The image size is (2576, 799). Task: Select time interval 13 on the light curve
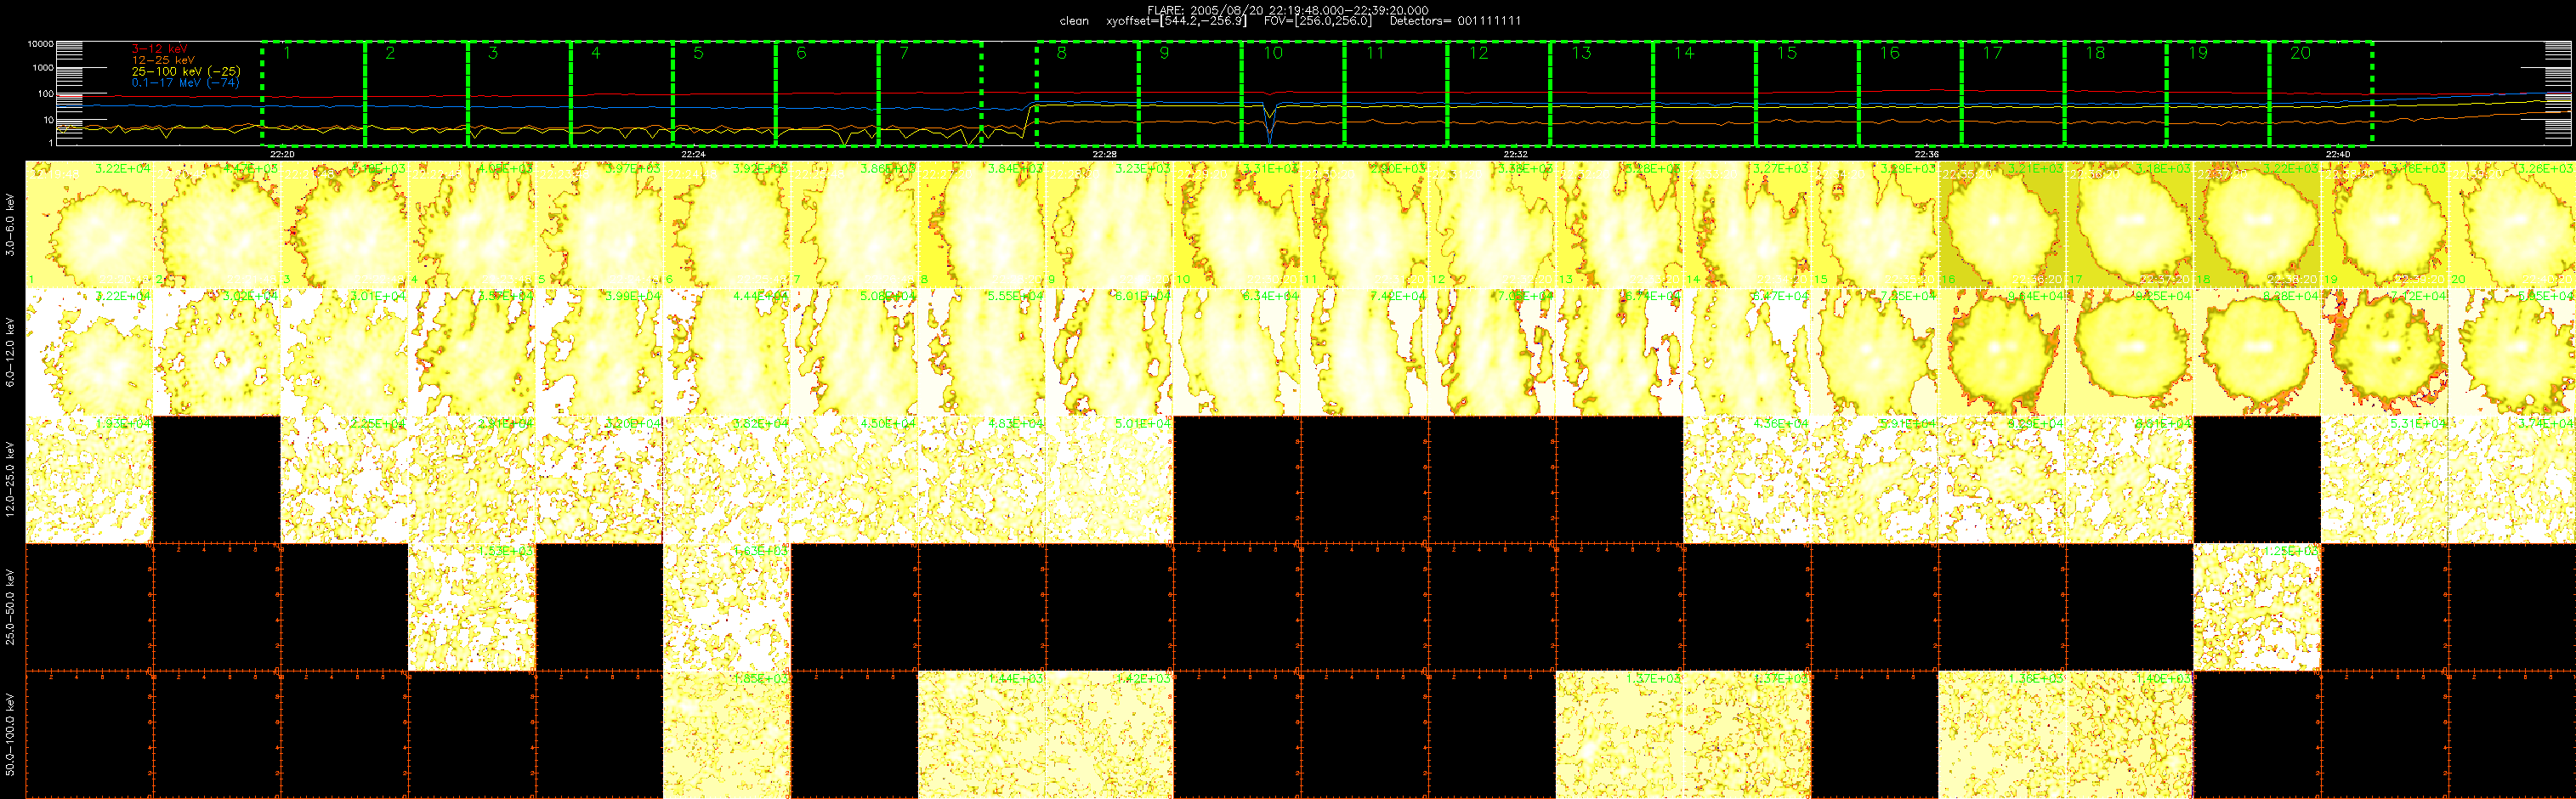(x=1602, y=94)
